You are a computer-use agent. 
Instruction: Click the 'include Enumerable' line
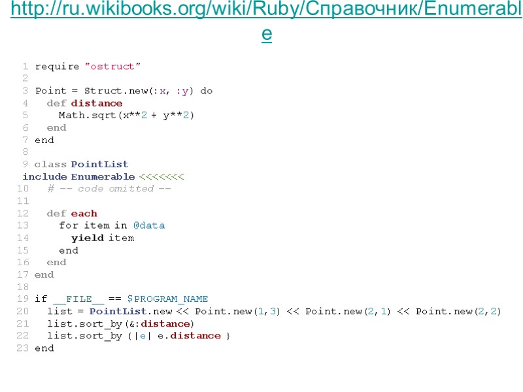(x=103, y=176)
